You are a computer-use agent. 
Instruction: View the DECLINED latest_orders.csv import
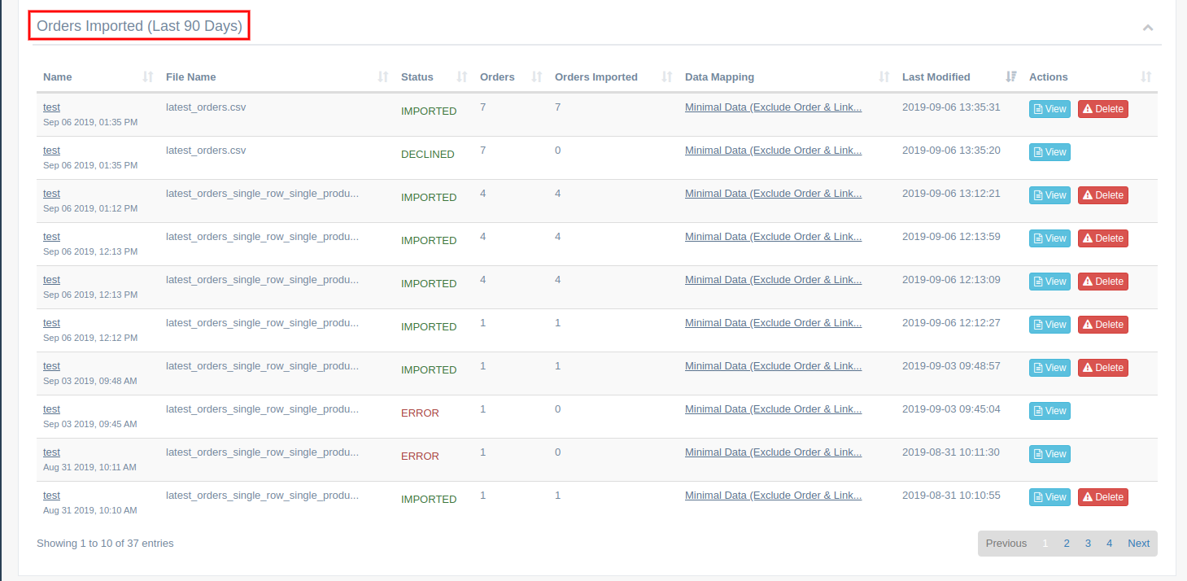[1050, 152]
